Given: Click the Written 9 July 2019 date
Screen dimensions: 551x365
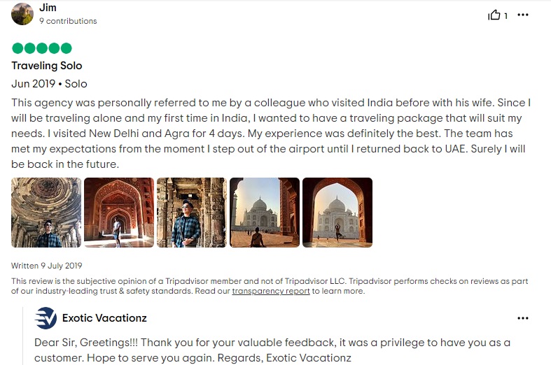Looking at the screenshot, I should [x=47, y=266].
